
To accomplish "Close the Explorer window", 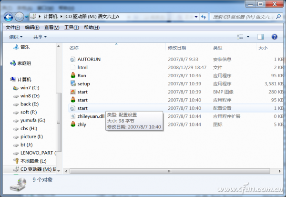I will tap(275, 4).
